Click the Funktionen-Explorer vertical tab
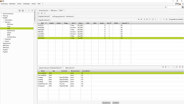The width and height of the screenshot is (184, 104). coord(35,16)
